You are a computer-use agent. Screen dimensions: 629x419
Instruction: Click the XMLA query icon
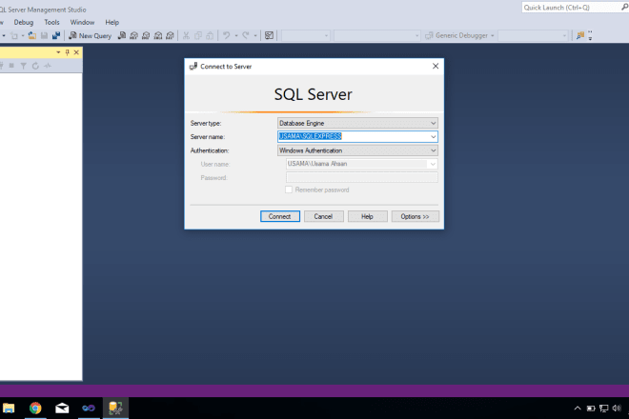tap(158, 35)
